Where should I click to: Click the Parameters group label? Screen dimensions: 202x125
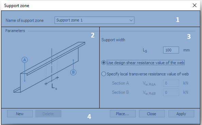(x=15, y=31)
